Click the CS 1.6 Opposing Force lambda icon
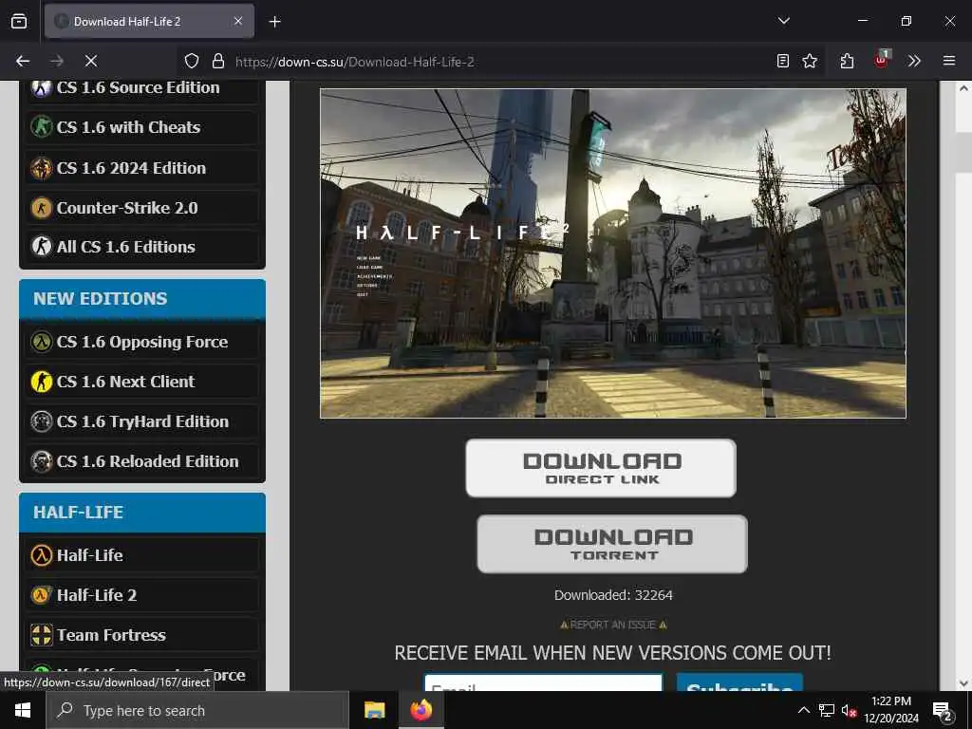 click(x=42, y=342)
